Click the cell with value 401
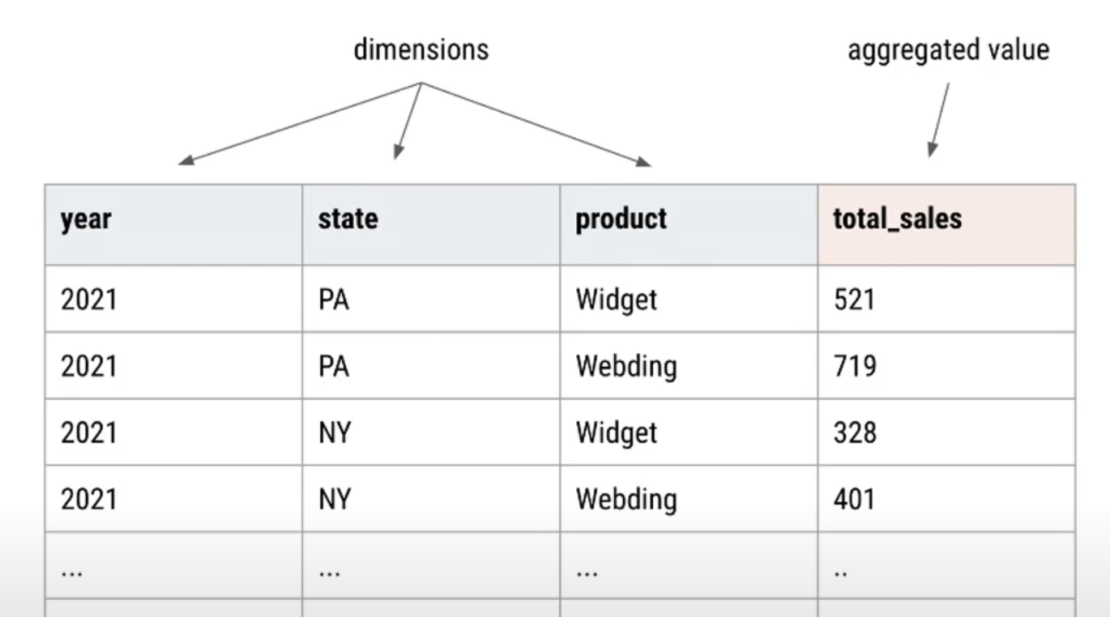This screenshot has width=1110, height=617. tap(946, 498)
